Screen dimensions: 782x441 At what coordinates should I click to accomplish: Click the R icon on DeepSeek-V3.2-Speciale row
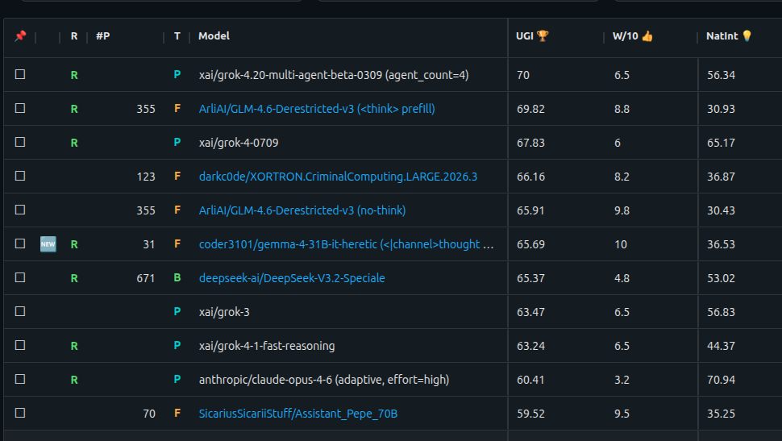(74, 278)
